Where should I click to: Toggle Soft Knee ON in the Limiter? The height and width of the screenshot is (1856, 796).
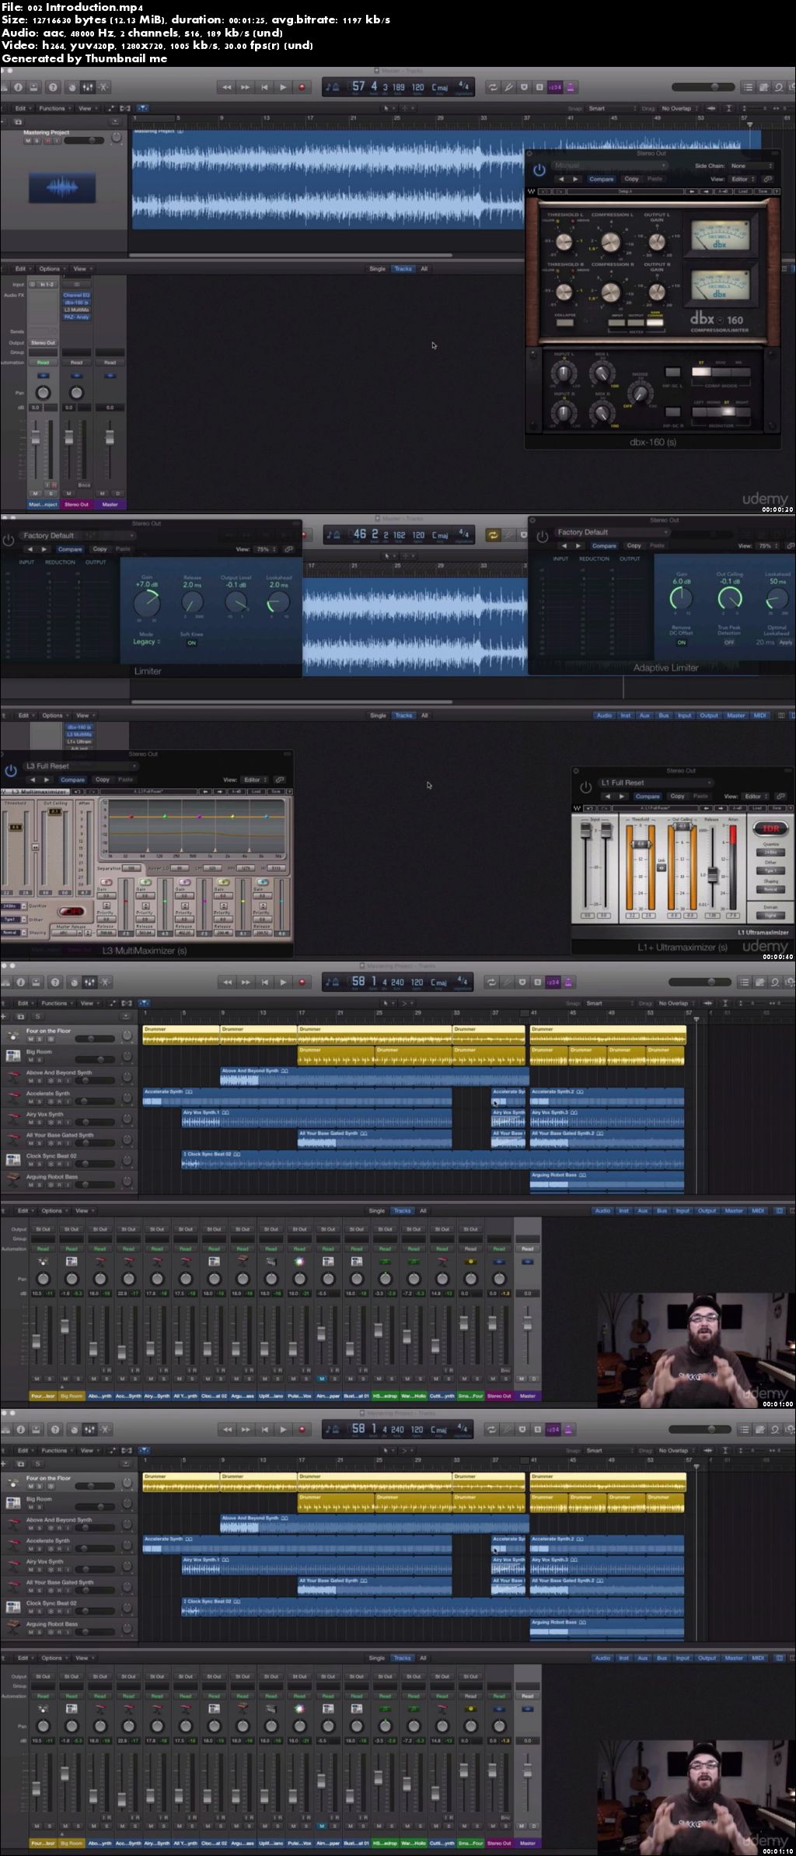(x=191, y=643)
